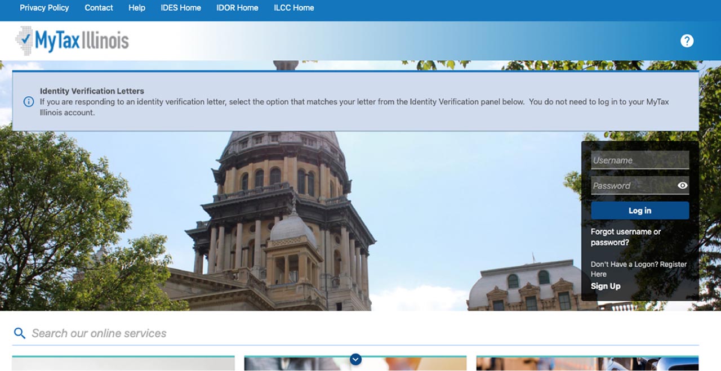
Task: Open the Contact page in top bar
Action: click(x=99, y=8)
